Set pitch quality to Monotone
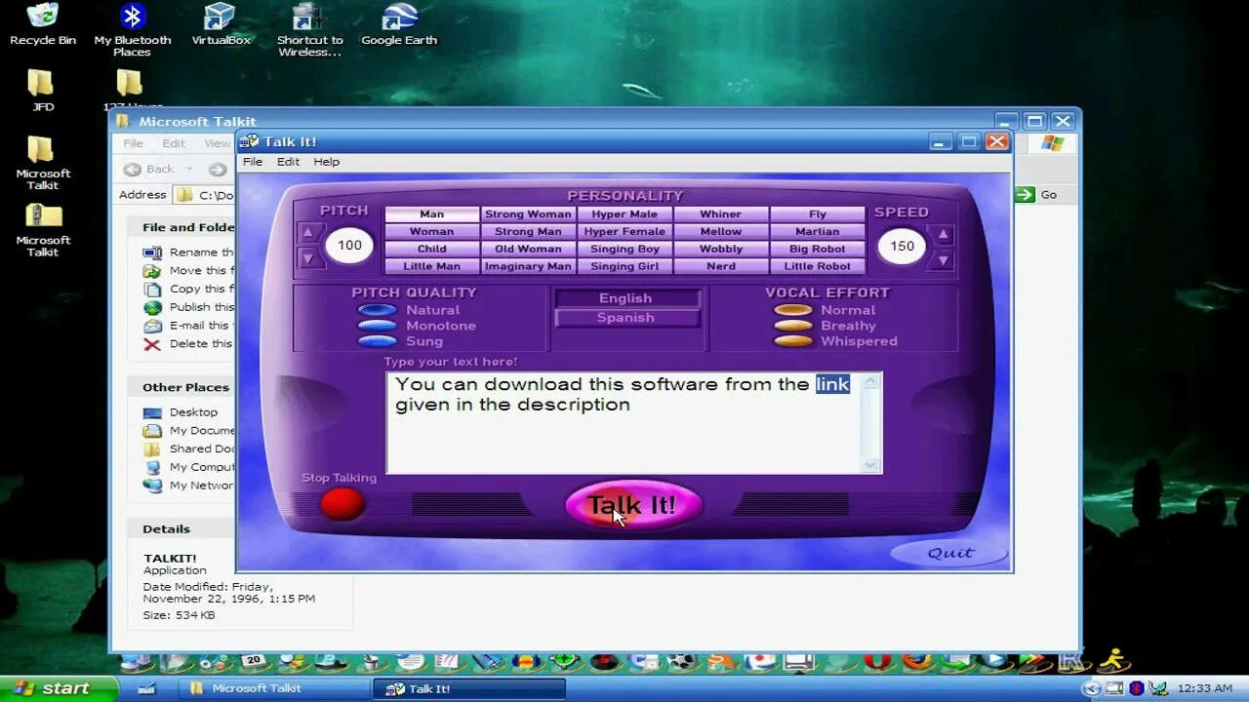 pyautogui.click(x=377, y=326)
